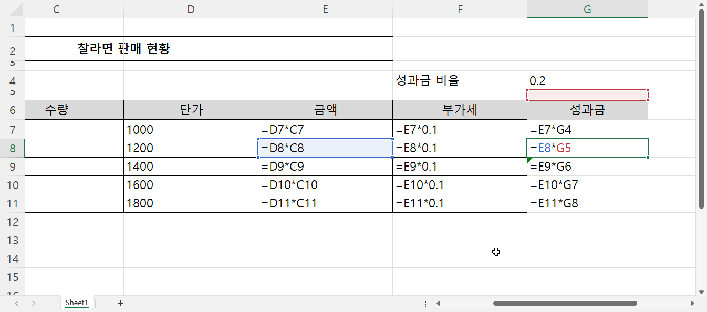Select the cell with value 1800

(191, 203)
